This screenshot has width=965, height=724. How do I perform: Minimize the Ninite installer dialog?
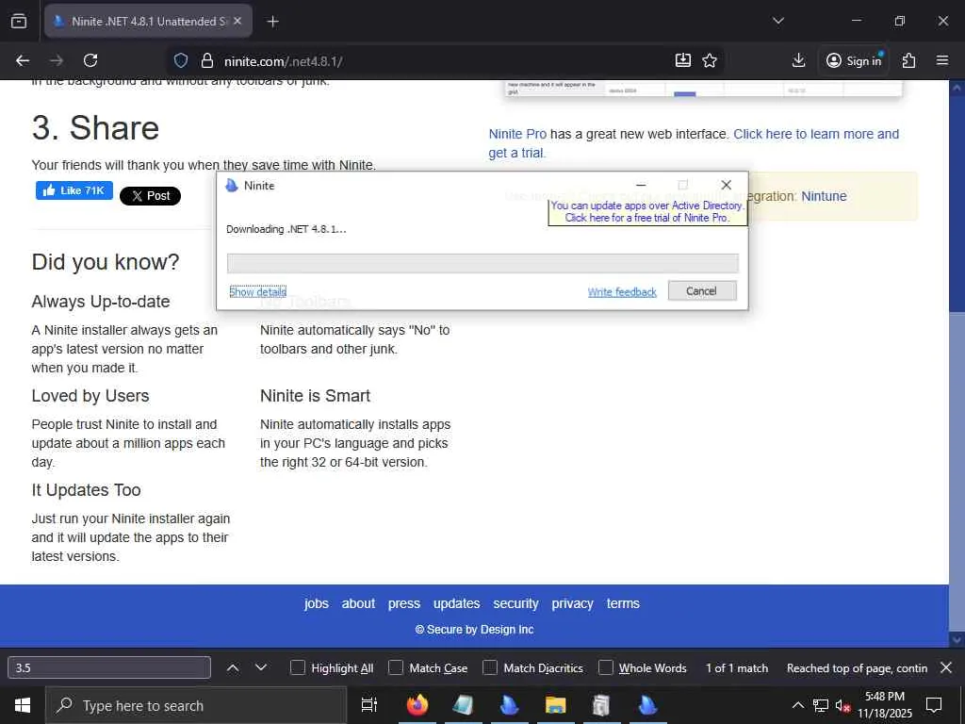(x=641, y=185)
